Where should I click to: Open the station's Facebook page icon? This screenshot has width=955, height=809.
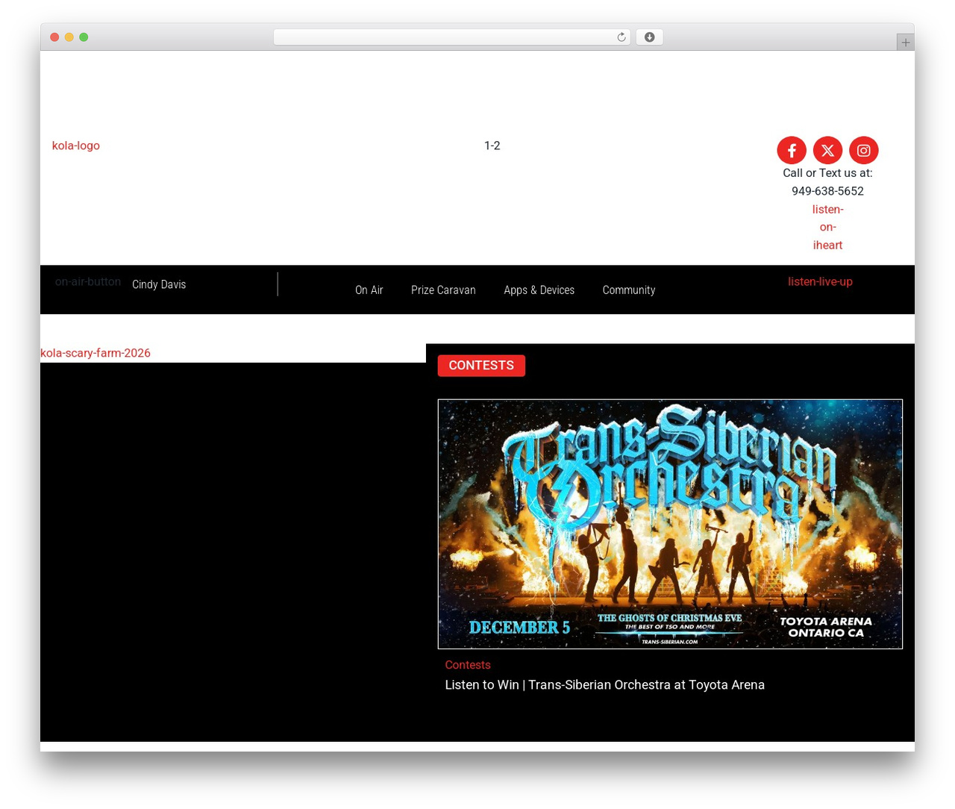pyautogui.click(x=792, y=150)
